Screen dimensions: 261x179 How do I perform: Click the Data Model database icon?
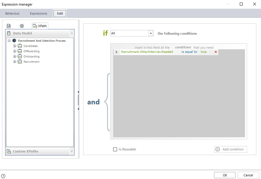tap(9, 33)
